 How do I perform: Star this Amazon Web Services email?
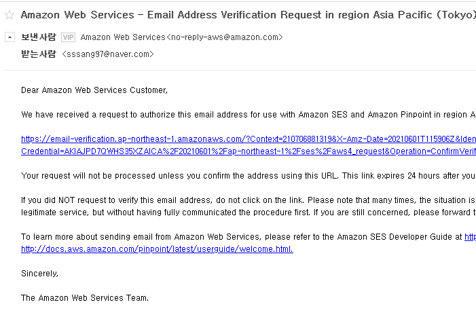coord(10,14)
